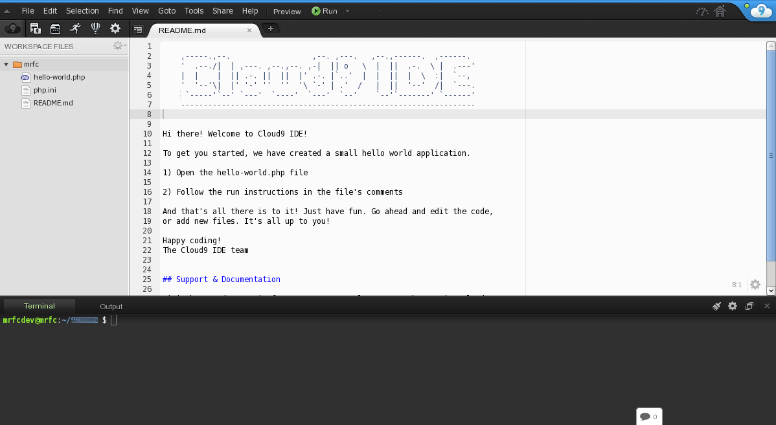Close the console panel with X
This screenshot has height=425, width=776.
767,306
